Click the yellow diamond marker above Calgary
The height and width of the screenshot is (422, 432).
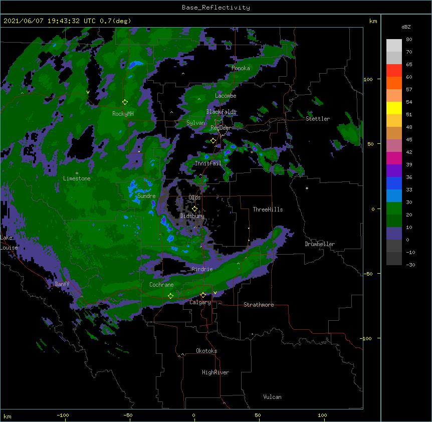point(203,295)
